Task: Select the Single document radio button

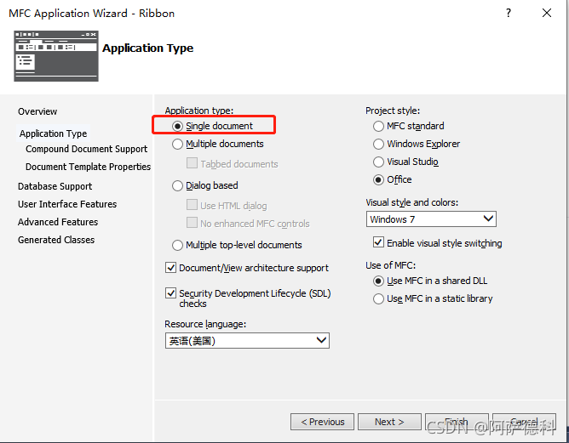Action: [x=177, y=126]
